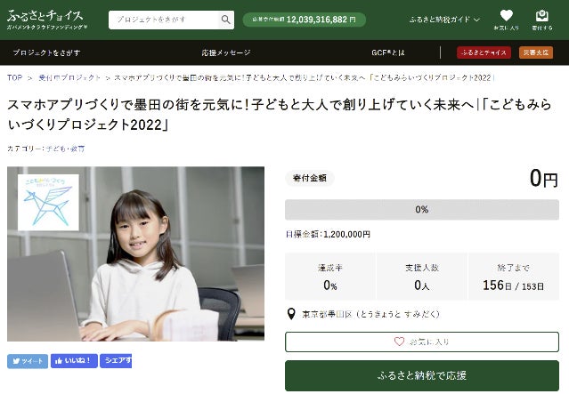Toggle お気に入り favorite heart button
Viewport: 569px width, 394px height.
(422, 342)
